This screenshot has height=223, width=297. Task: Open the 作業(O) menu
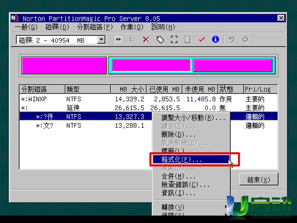pyautogui.click(x=132, y=27)
